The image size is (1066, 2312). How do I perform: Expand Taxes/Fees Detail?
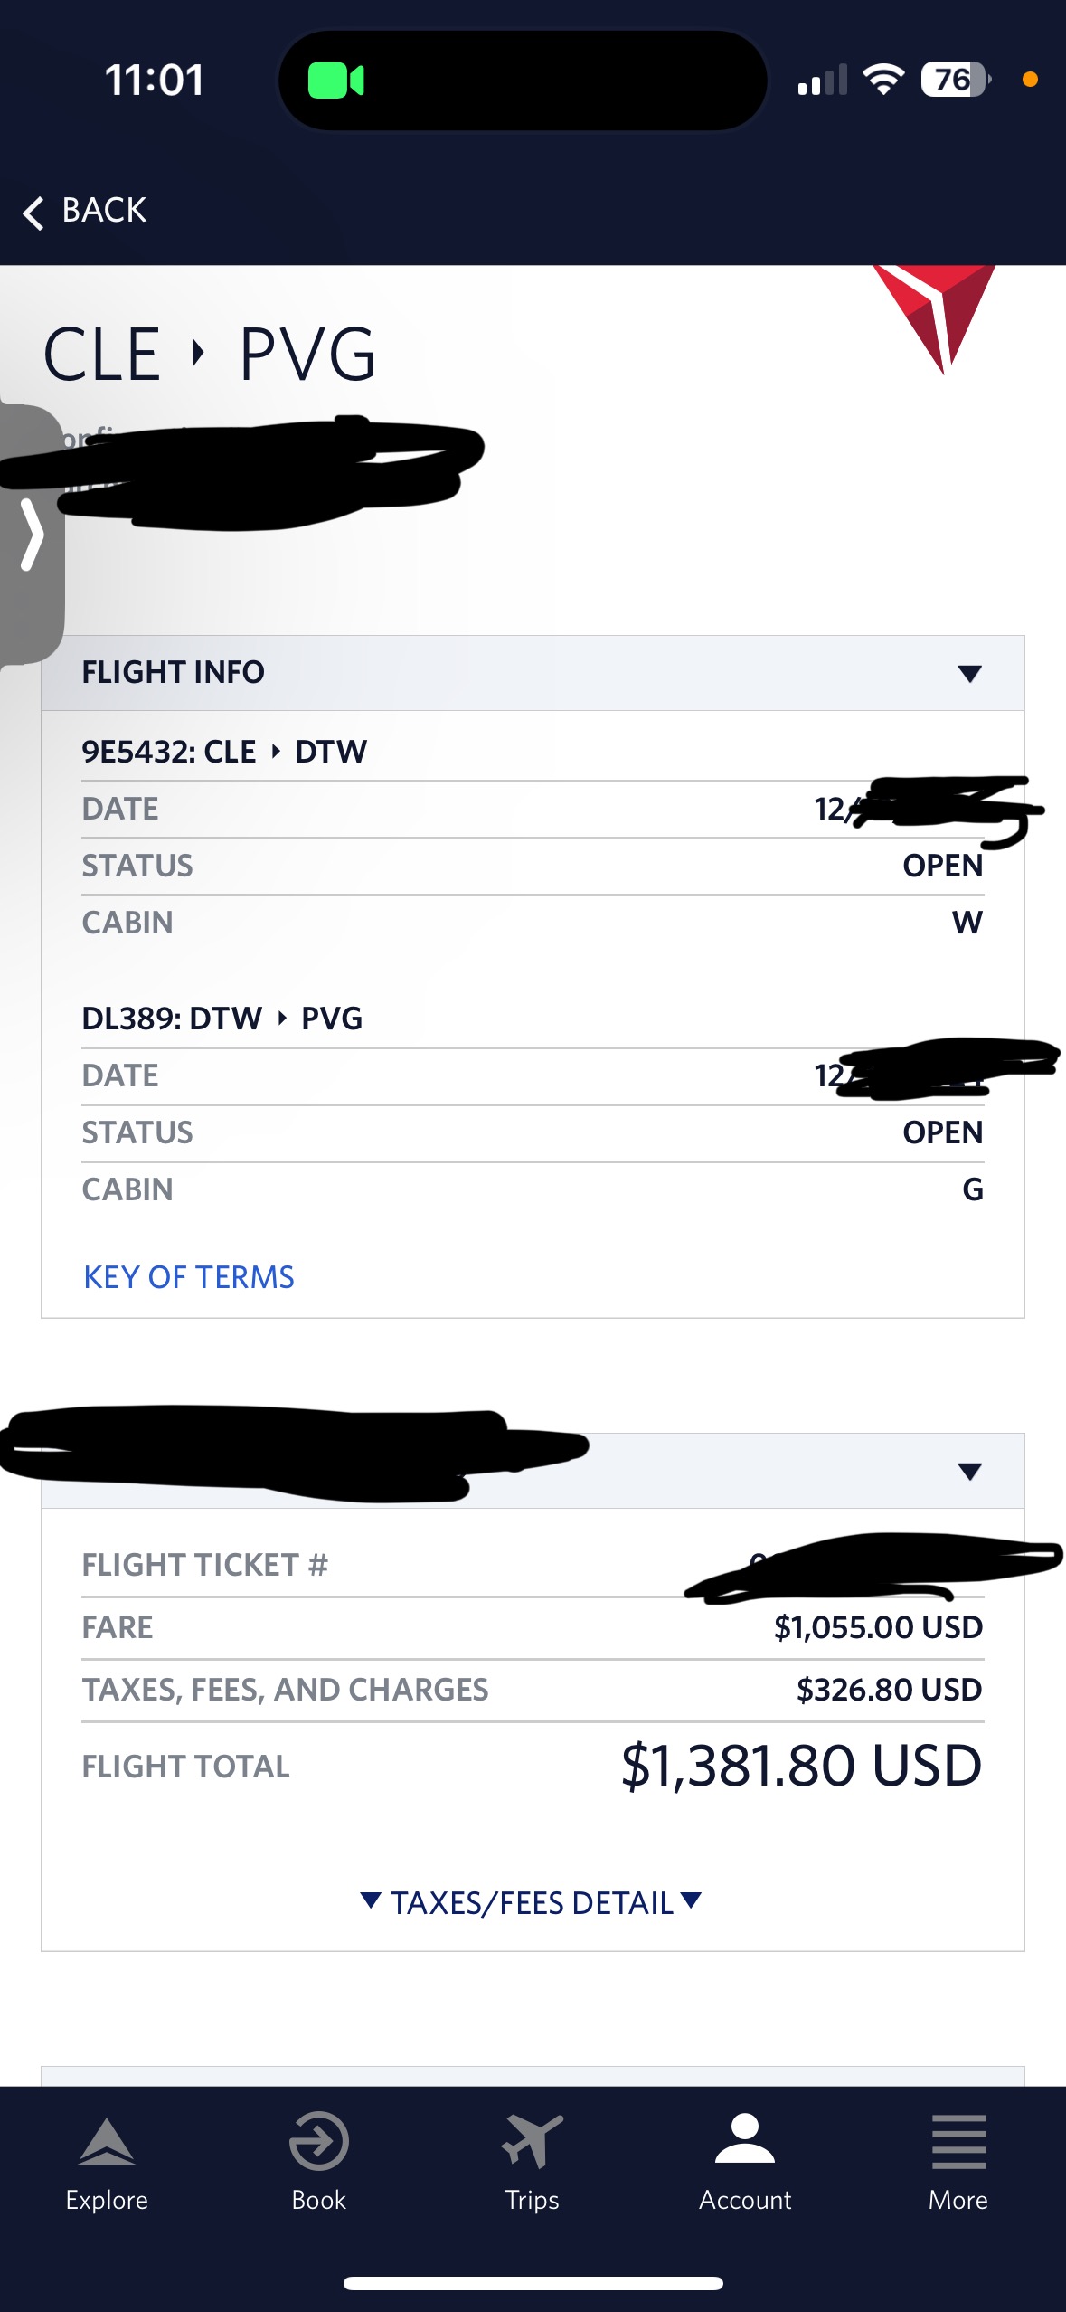click(x=532, y=1902)
